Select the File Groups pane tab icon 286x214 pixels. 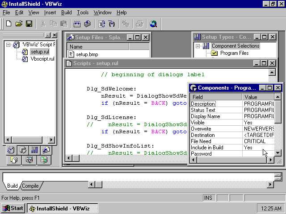click(x=14, y=160)
